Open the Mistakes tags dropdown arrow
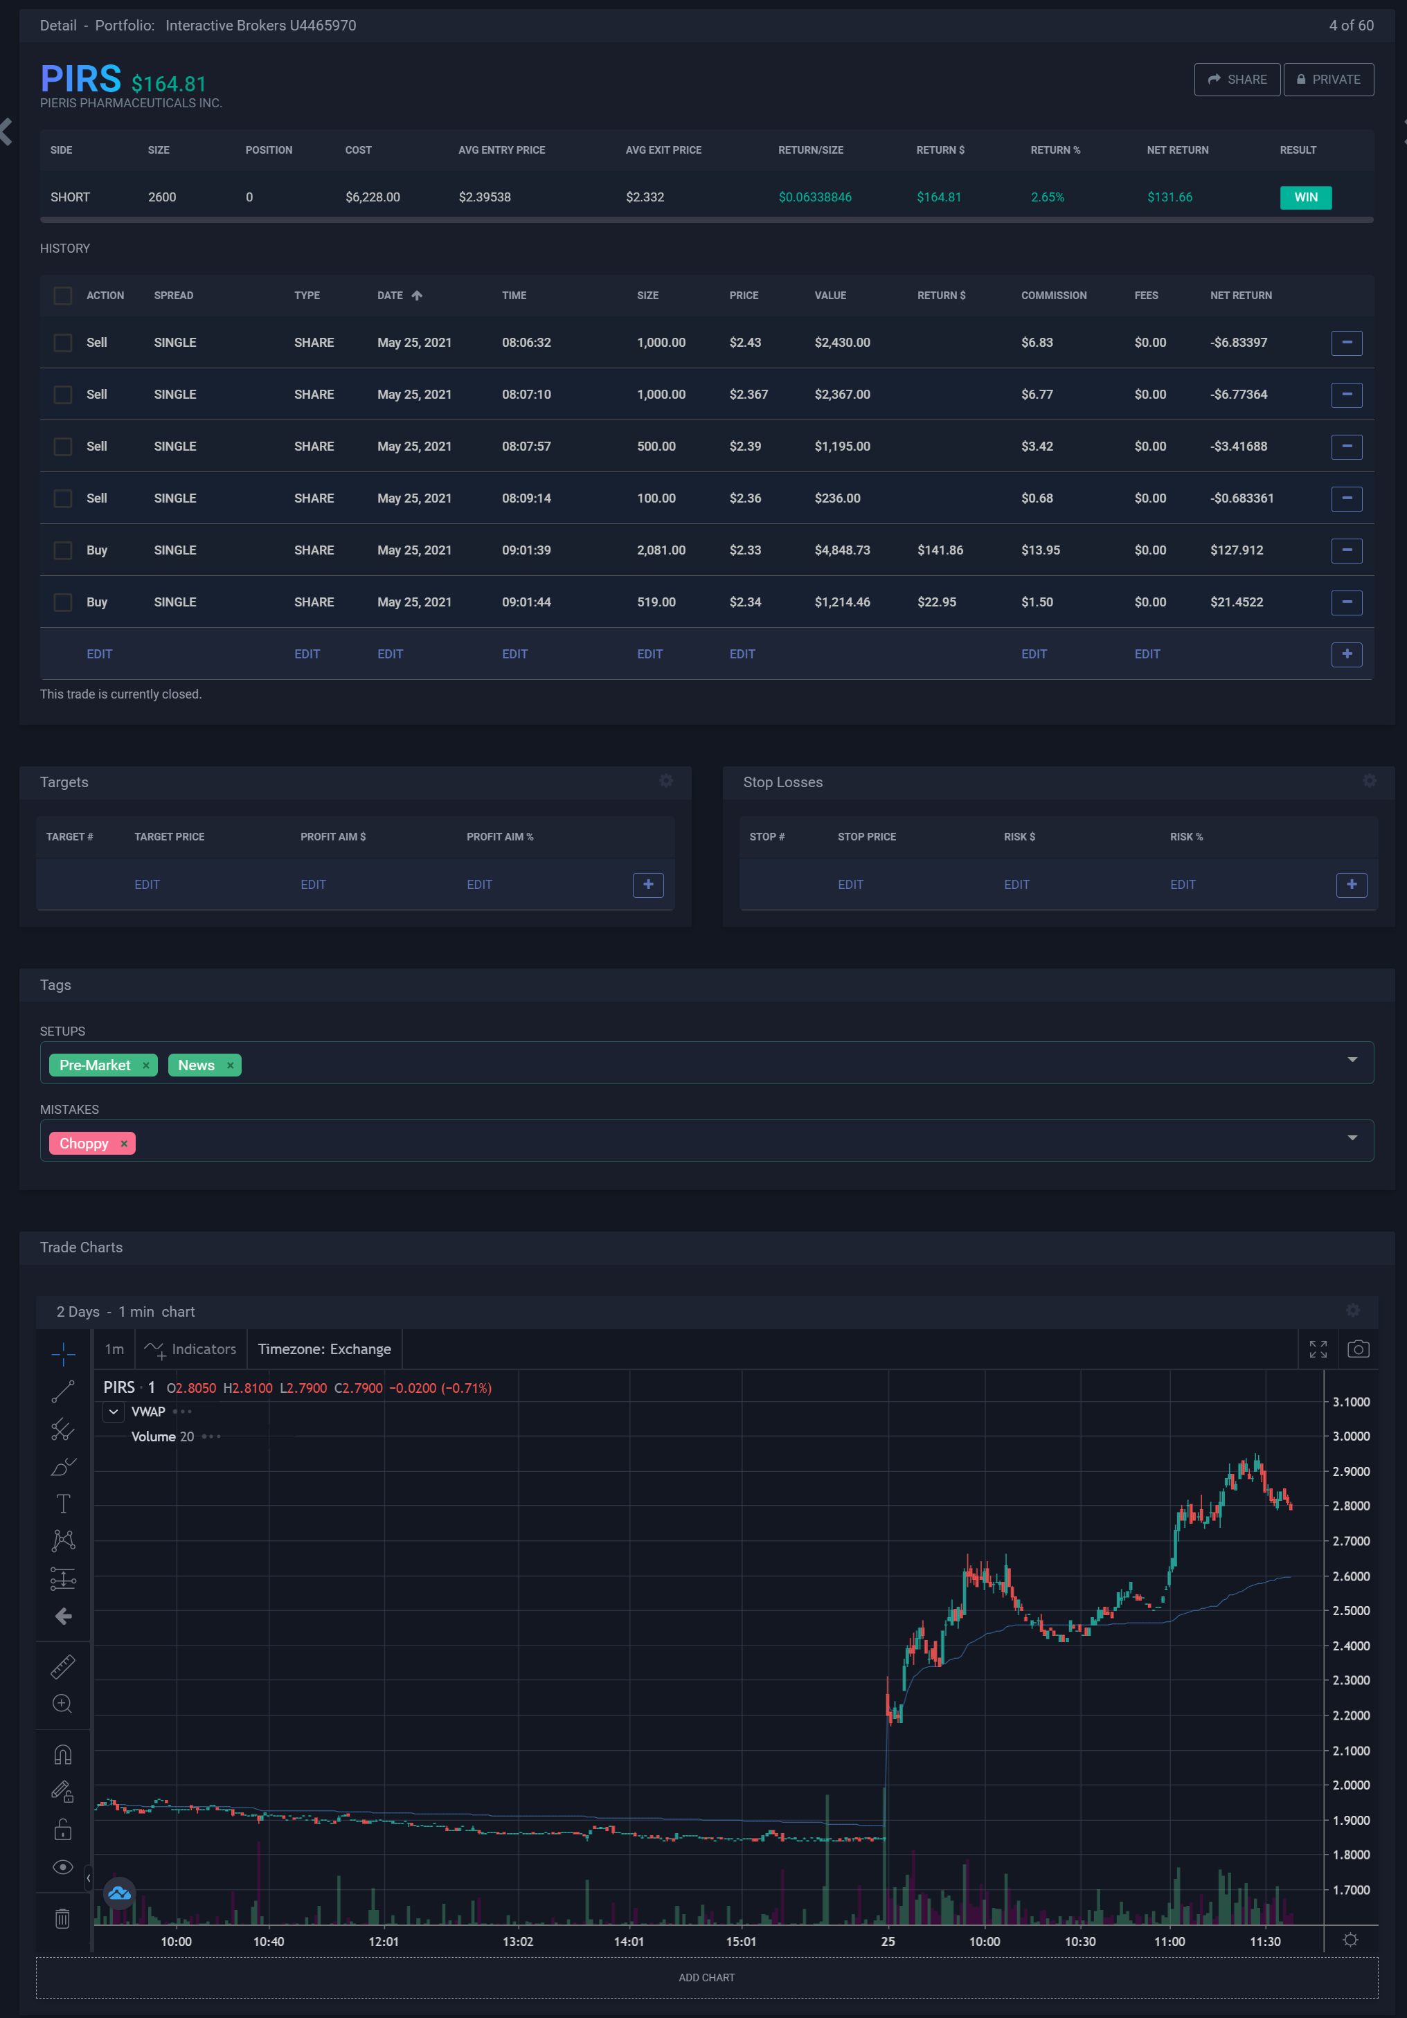Viewport: 1407px width, 2018px height. [1352, 1138]
